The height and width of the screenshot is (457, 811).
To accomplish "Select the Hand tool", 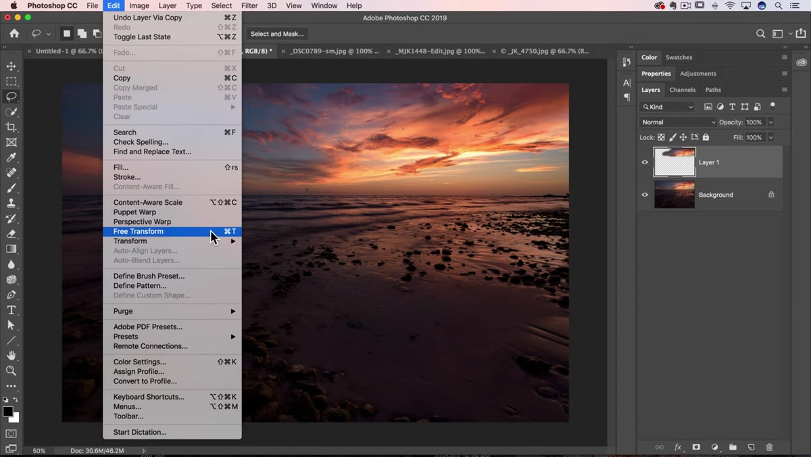I will coord(11,356).
